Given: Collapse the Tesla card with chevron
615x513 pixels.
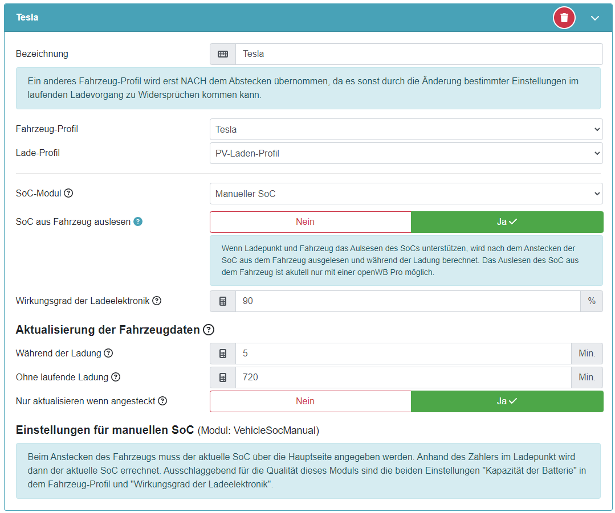Looking at the screenshot, I should click(594, 18).
